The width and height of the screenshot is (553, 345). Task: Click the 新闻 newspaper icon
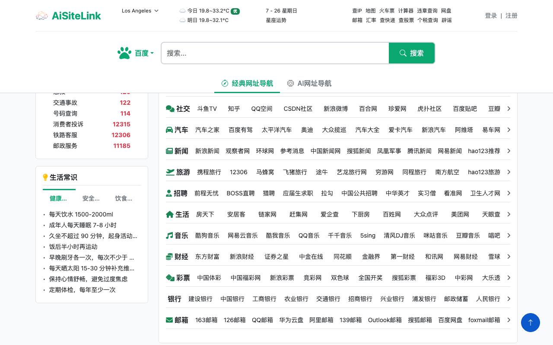coord(169,151)
